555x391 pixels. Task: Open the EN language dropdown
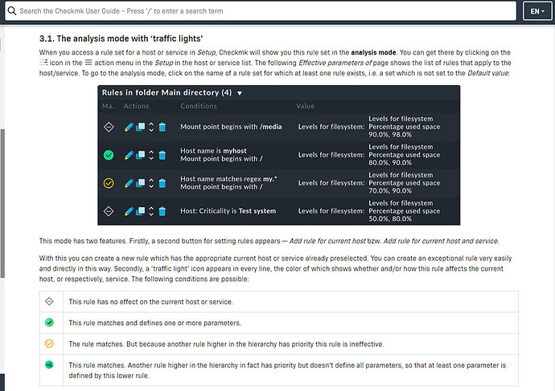[x=535, y=11]
